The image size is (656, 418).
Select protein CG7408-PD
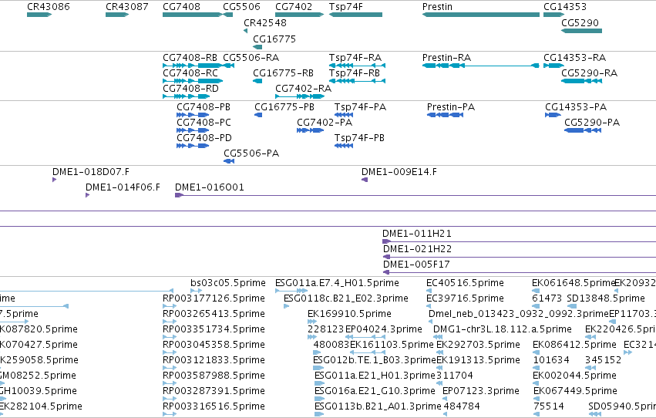pos(193,146)
